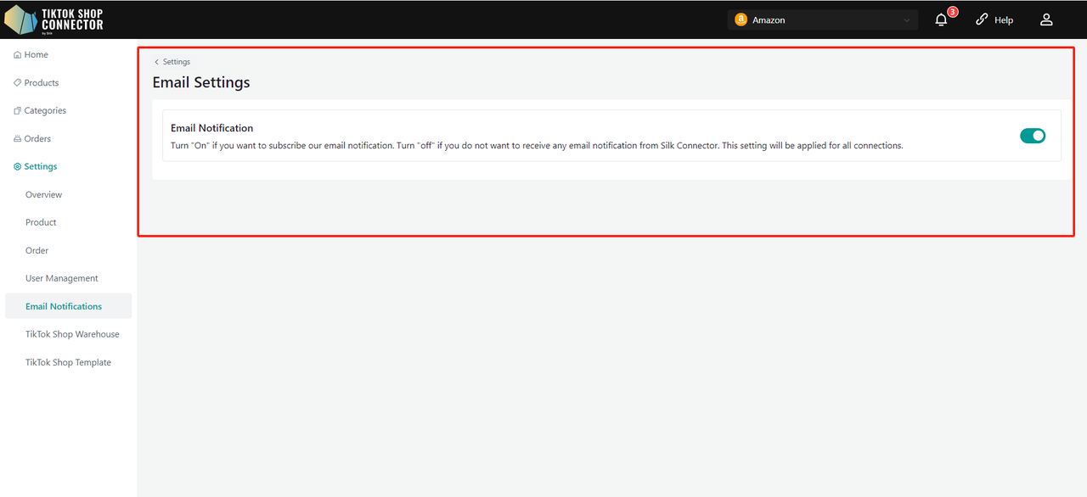Select Product under Settings
The image size is (1087, 497).
pos(41,222)
